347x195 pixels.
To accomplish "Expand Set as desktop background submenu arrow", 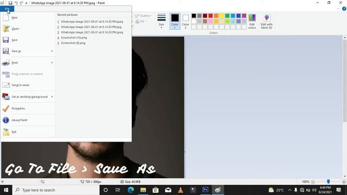I will tap(52, 96).
